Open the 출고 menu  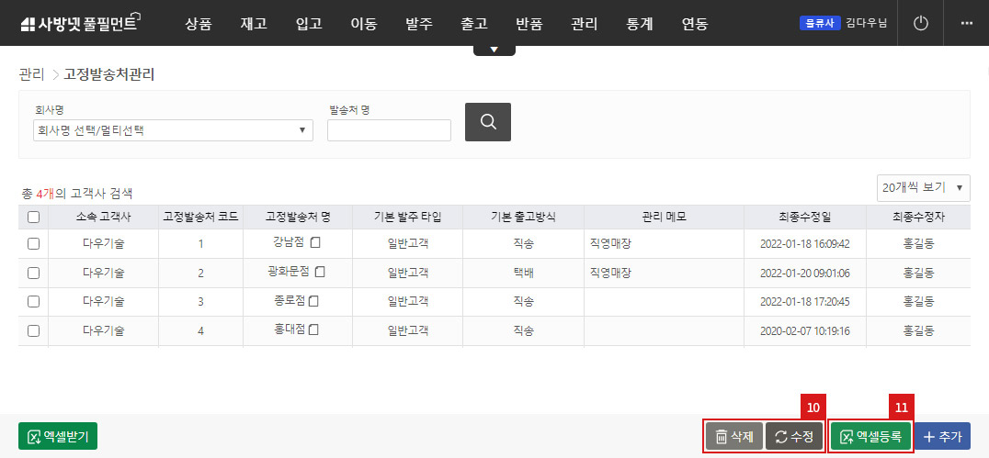tap(474, 24)
